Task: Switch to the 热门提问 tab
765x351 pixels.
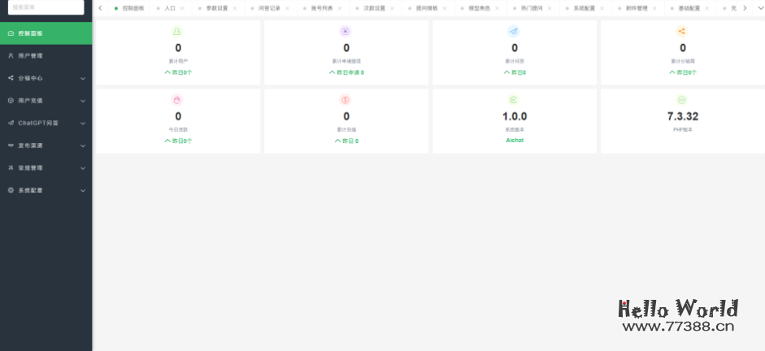Action: tap(532, 8)
